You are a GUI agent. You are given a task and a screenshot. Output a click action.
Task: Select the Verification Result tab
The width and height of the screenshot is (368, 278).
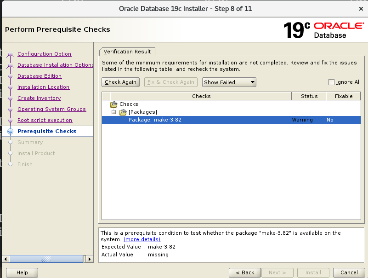[x=127, y=52]
